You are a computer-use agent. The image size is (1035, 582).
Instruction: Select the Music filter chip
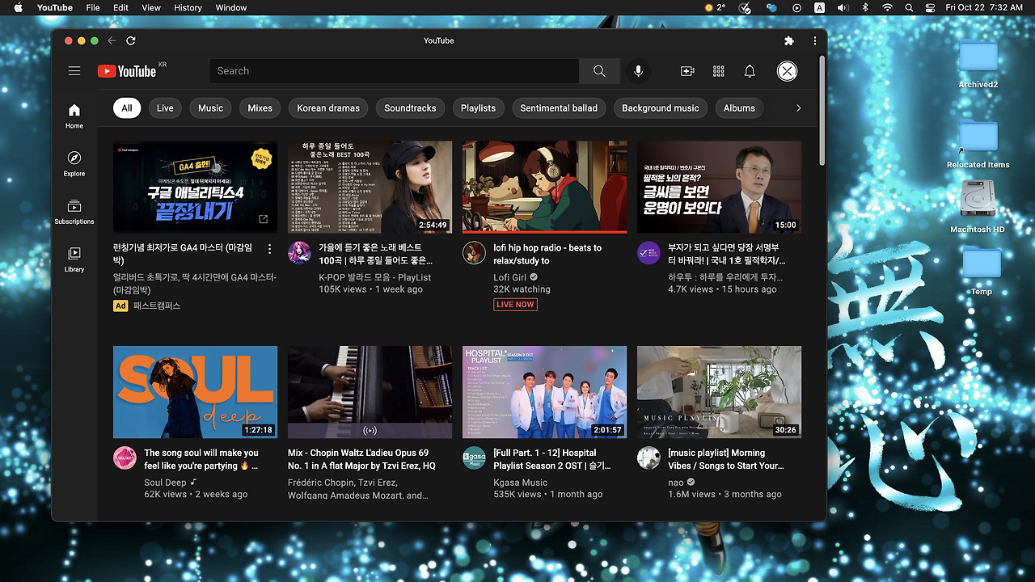211,108
